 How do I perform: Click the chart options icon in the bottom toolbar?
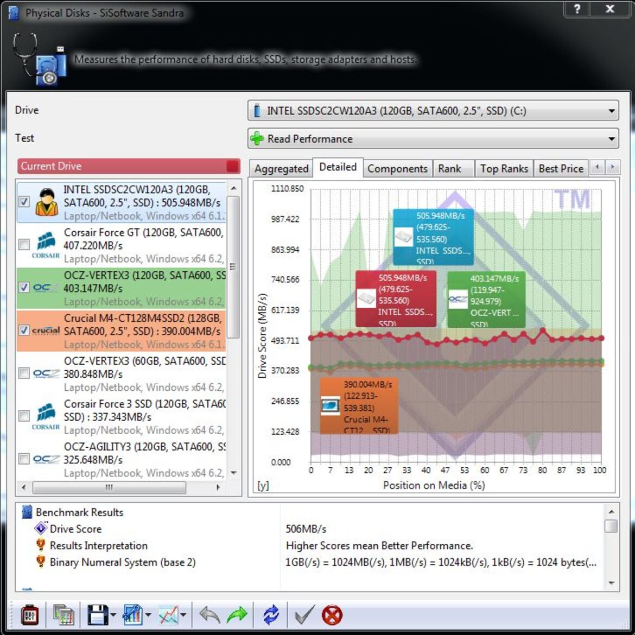(x=132, y=615)
